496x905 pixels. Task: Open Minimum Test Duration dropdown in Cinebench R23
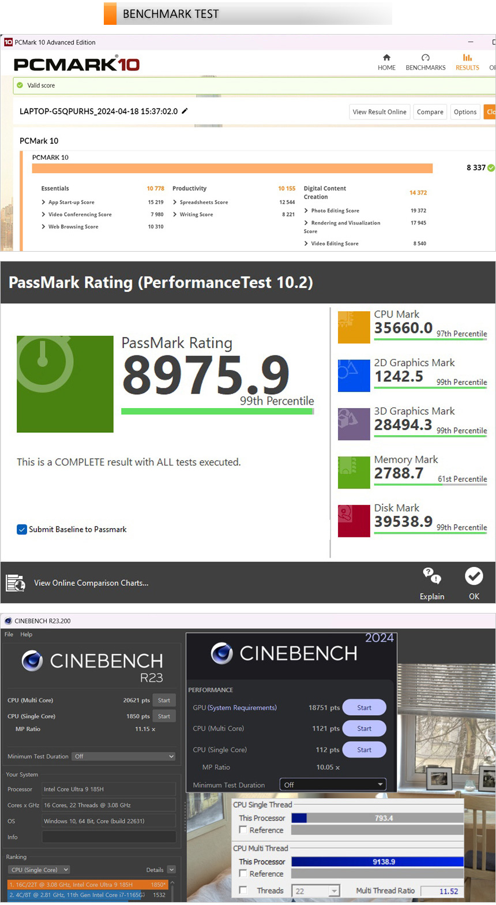click(x=123, y=756)
